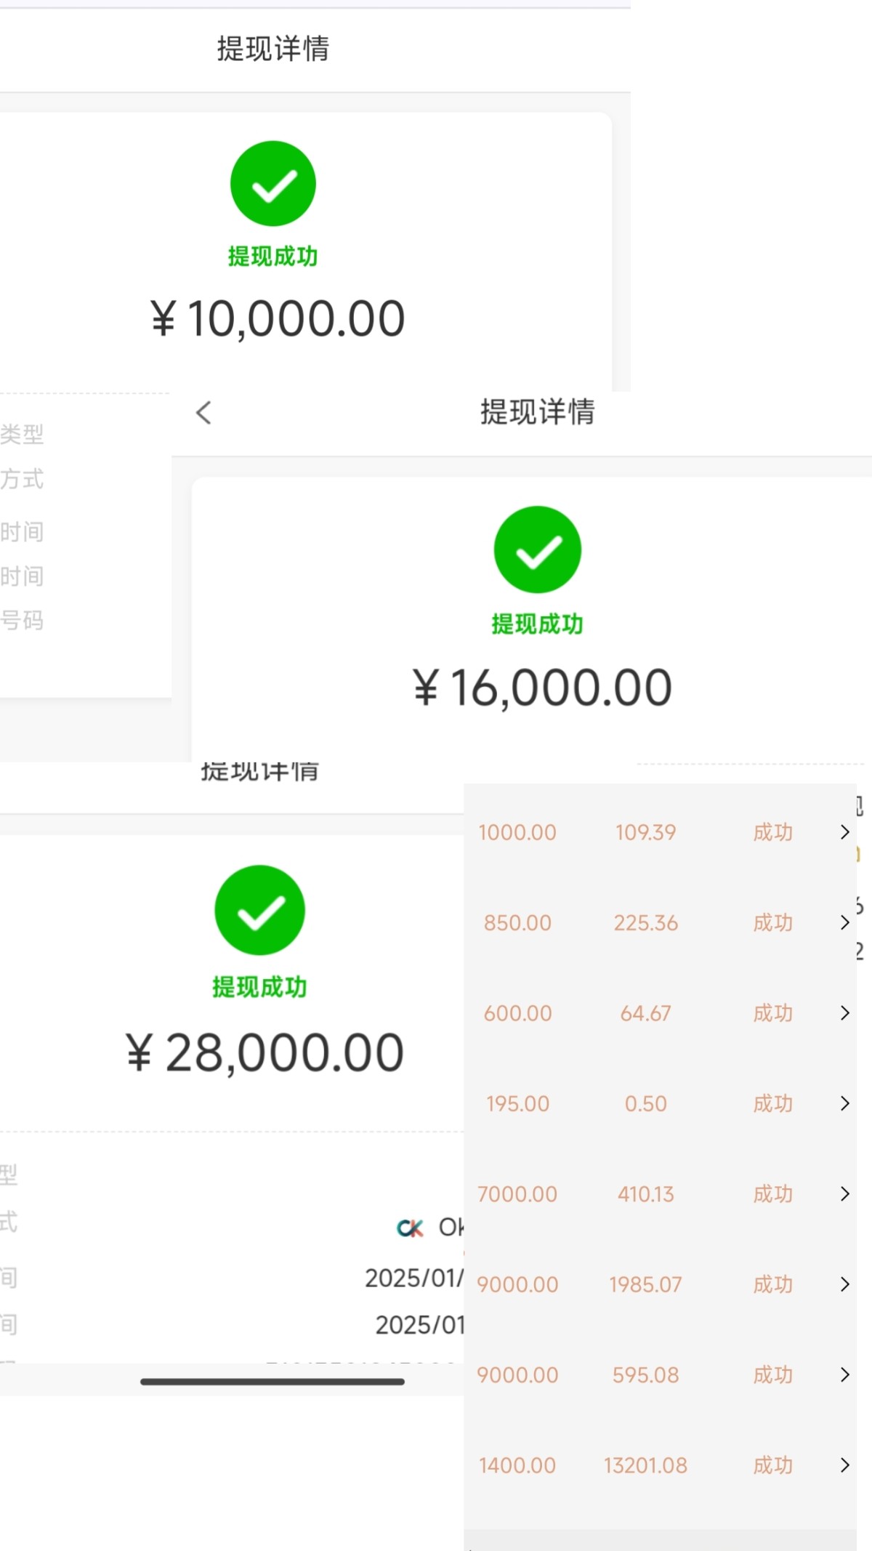Click the 成功 status for 1985.07
Screen dimensions: 872x1551
pos(772,1284)
